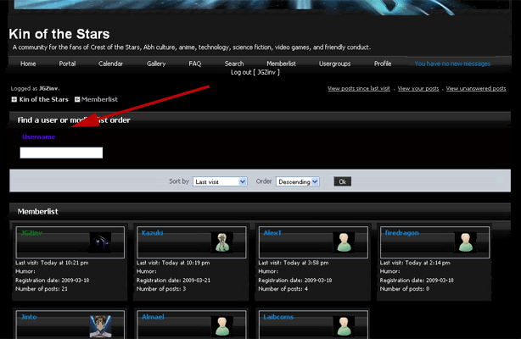Image resolution: width=521 pixels, height=339 pixels.
Task: Open Memberlist in the navigation bar
Action: tap(281, 64)
